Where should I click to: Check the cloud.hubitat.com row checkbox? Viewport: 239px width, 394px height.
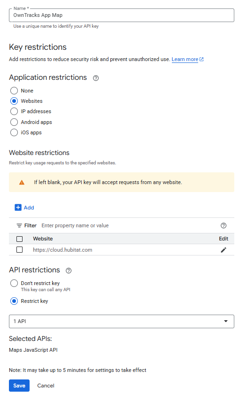click(x=19, y=250)
